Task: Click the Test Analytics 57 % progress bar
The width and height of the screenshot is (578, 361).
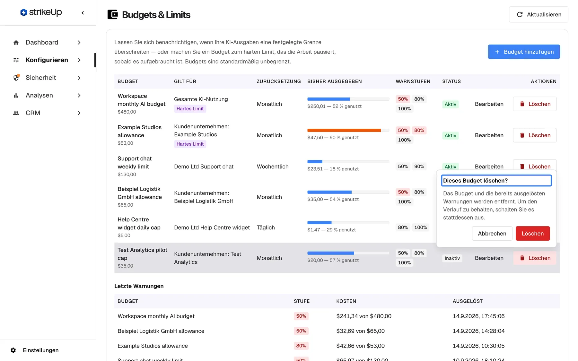Action: (348, 253)
